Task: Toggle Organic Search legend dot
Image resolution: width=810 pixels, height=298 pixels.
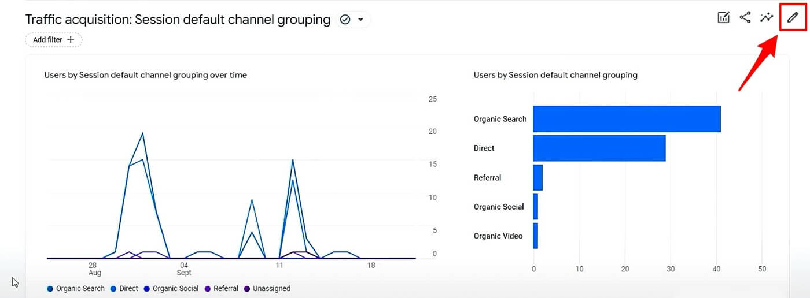Action: tap(50, 289)
